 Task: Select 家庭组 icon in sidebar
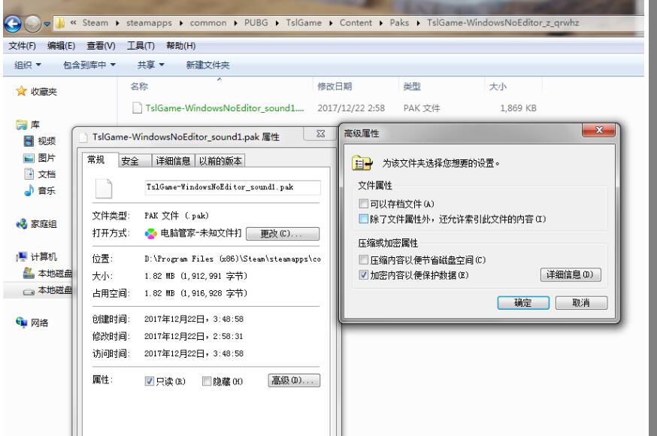21,224
